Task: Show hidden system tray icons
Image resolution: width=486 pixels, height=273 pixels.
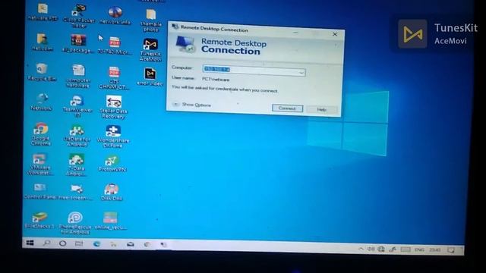Action: (361, 249)
